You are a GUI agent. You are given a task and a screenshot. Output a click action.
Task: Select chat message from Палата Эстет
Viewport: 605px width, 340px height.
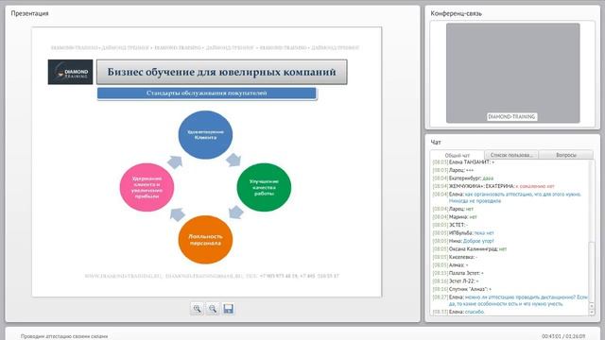click(x=458, y=273)
